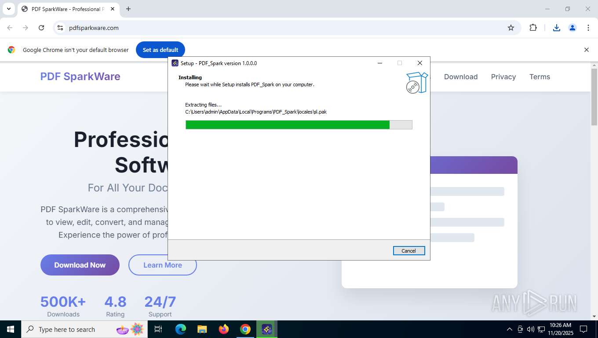
Task: Click the PDF_Spark setup title bar icon
Action: 175,63
